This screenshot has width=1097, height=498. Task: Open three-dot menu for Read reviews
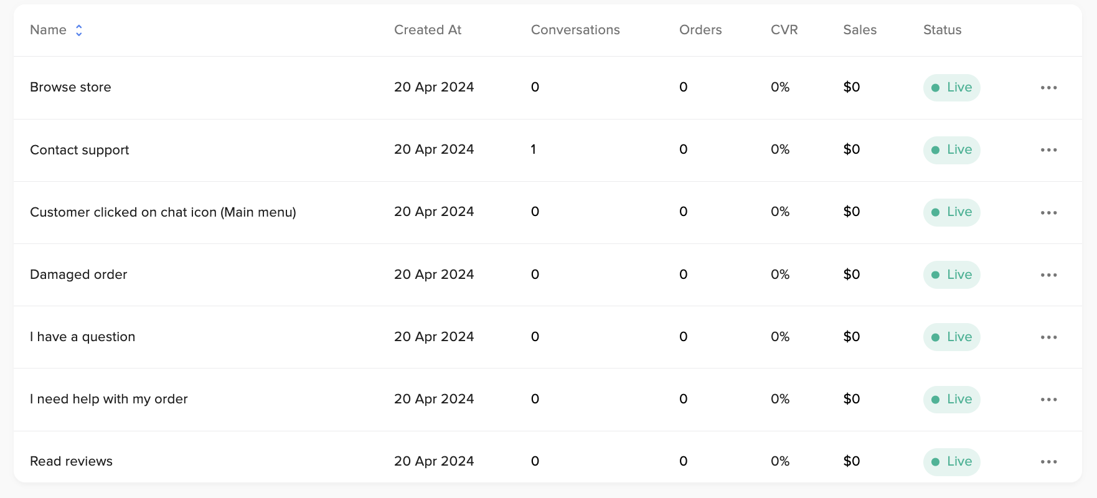(x=1048, y=462)
